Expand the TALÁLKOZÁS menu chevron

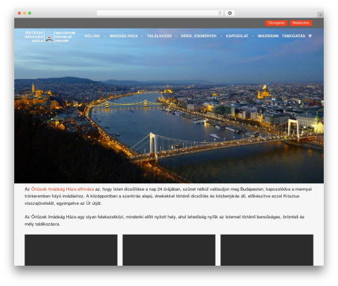pyautogui.click(x=176, y=36)
